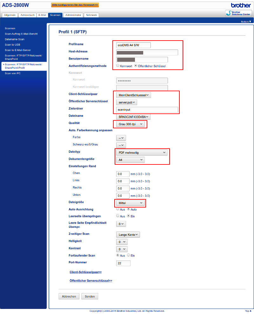
Task: Open Dateiname Scan sidebar item
Action: tap(14, 39)
